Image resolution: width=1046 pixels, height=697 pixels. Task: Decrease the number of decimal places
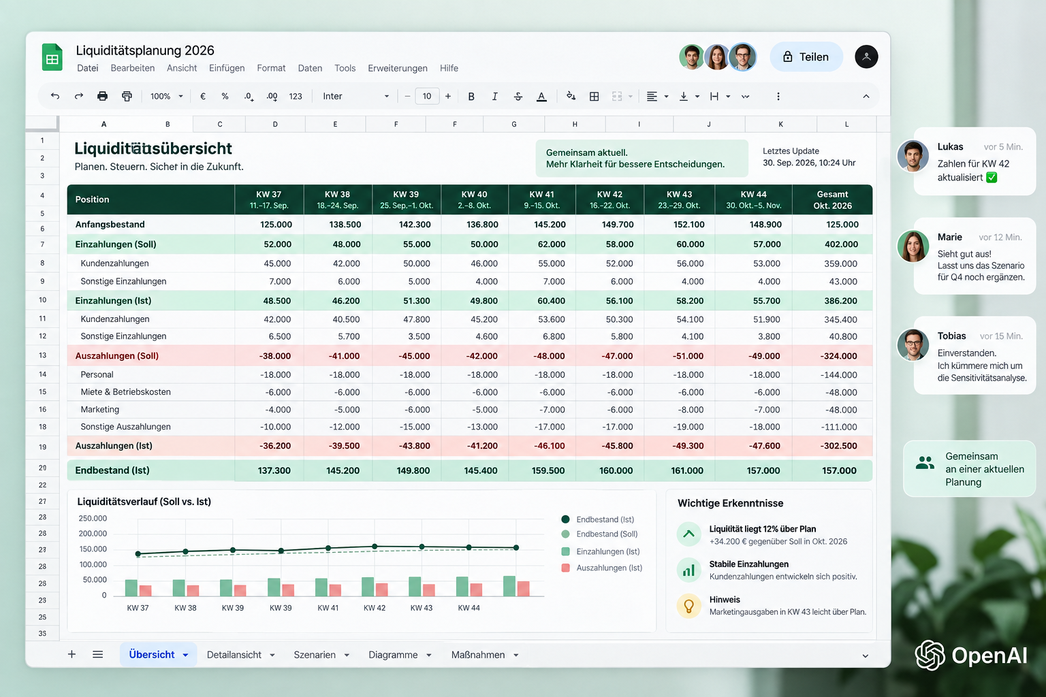click(x=249, y=96)
